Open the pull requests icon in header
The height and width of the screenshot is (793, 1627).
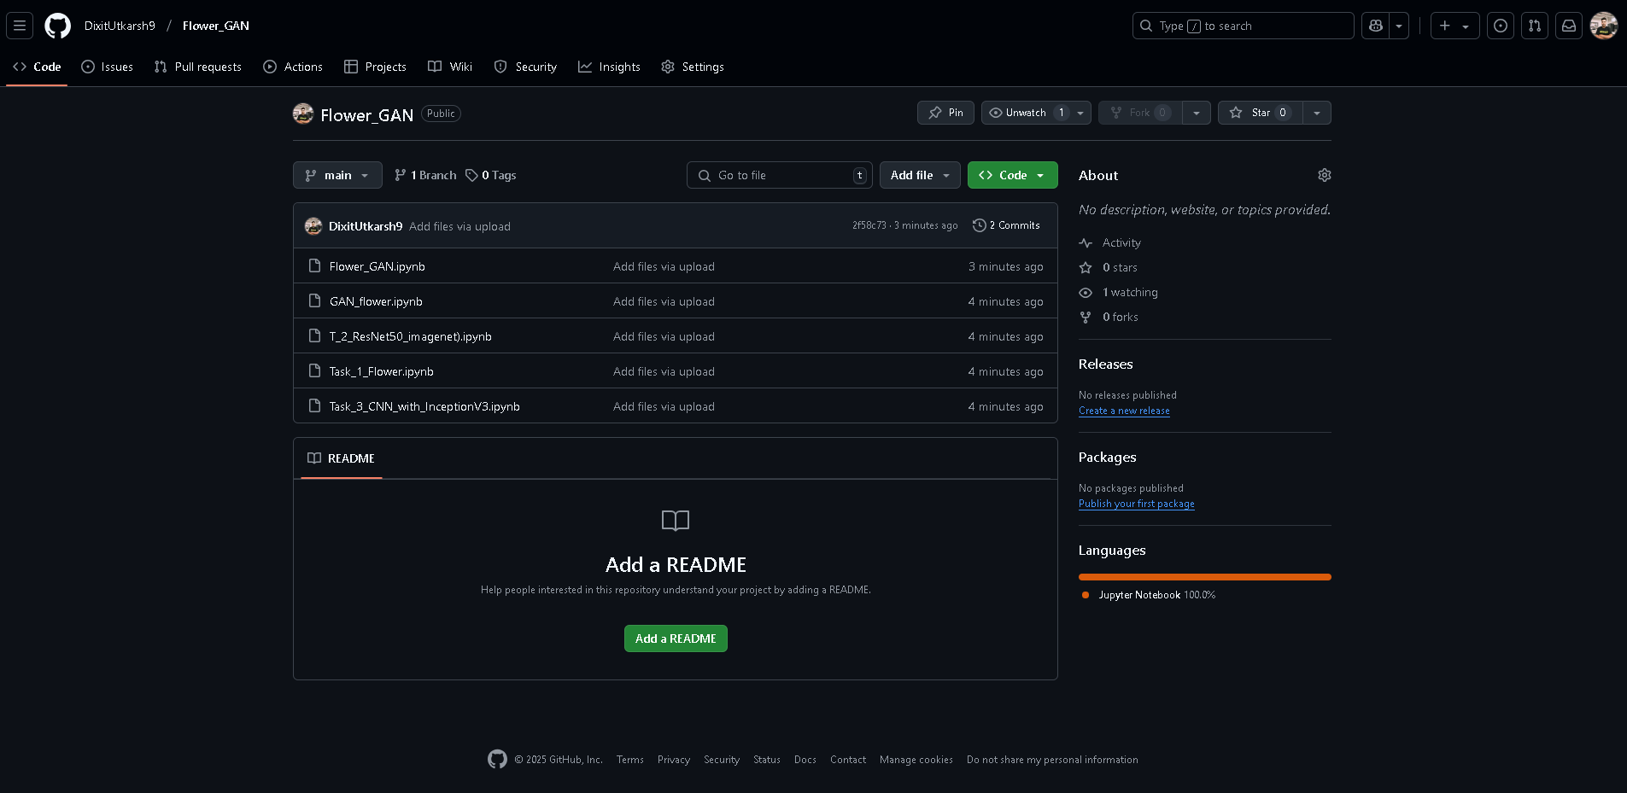point(1535,26)
